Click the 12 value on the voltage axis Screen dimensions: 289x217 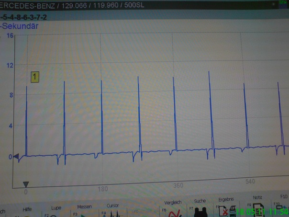point(10,65)
